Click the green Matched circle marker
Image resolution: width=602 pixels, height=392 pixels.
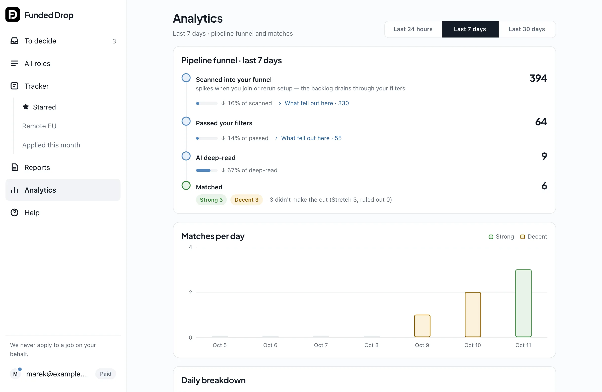coord(186,186)
